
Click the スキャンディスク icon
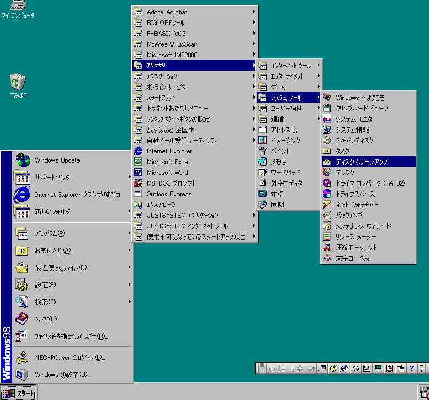(x=327, y=140)
